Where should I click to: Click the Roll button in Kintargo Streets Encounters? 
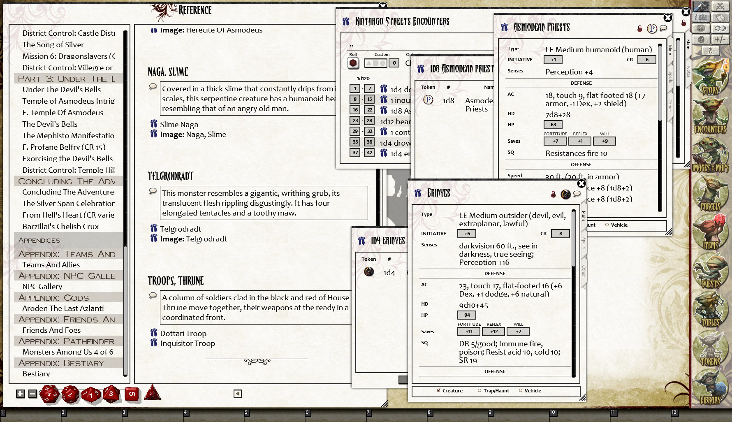point(353,63)
